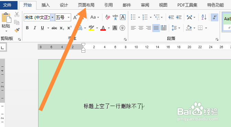
Task: Sort text with A-Z icon
Action: point(204,17)
